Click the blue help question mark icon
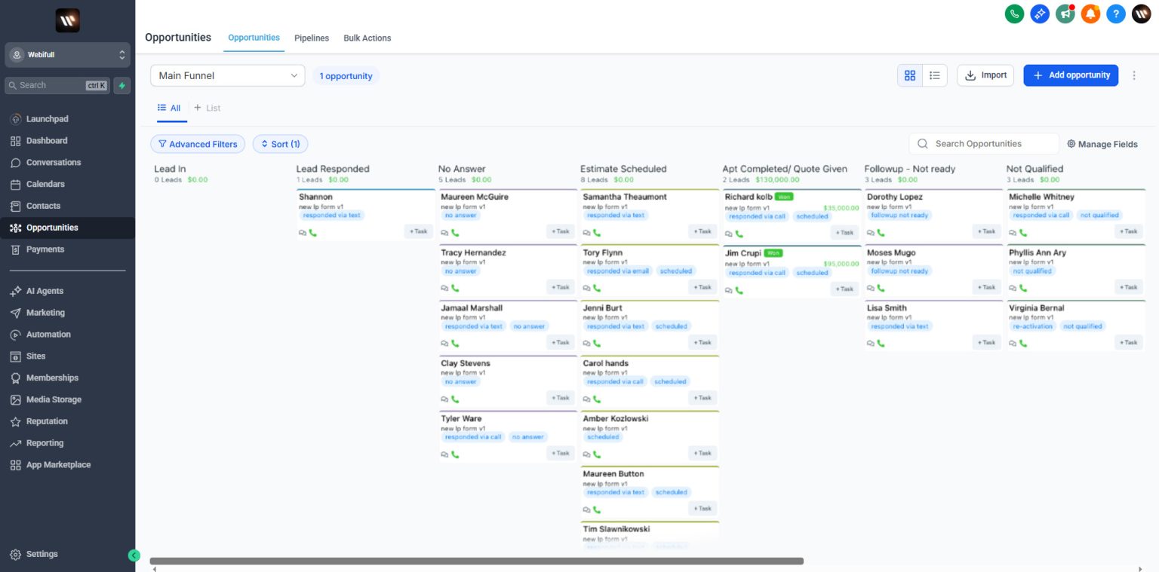Screen dimensions: 1159x572 [1116, 14]
